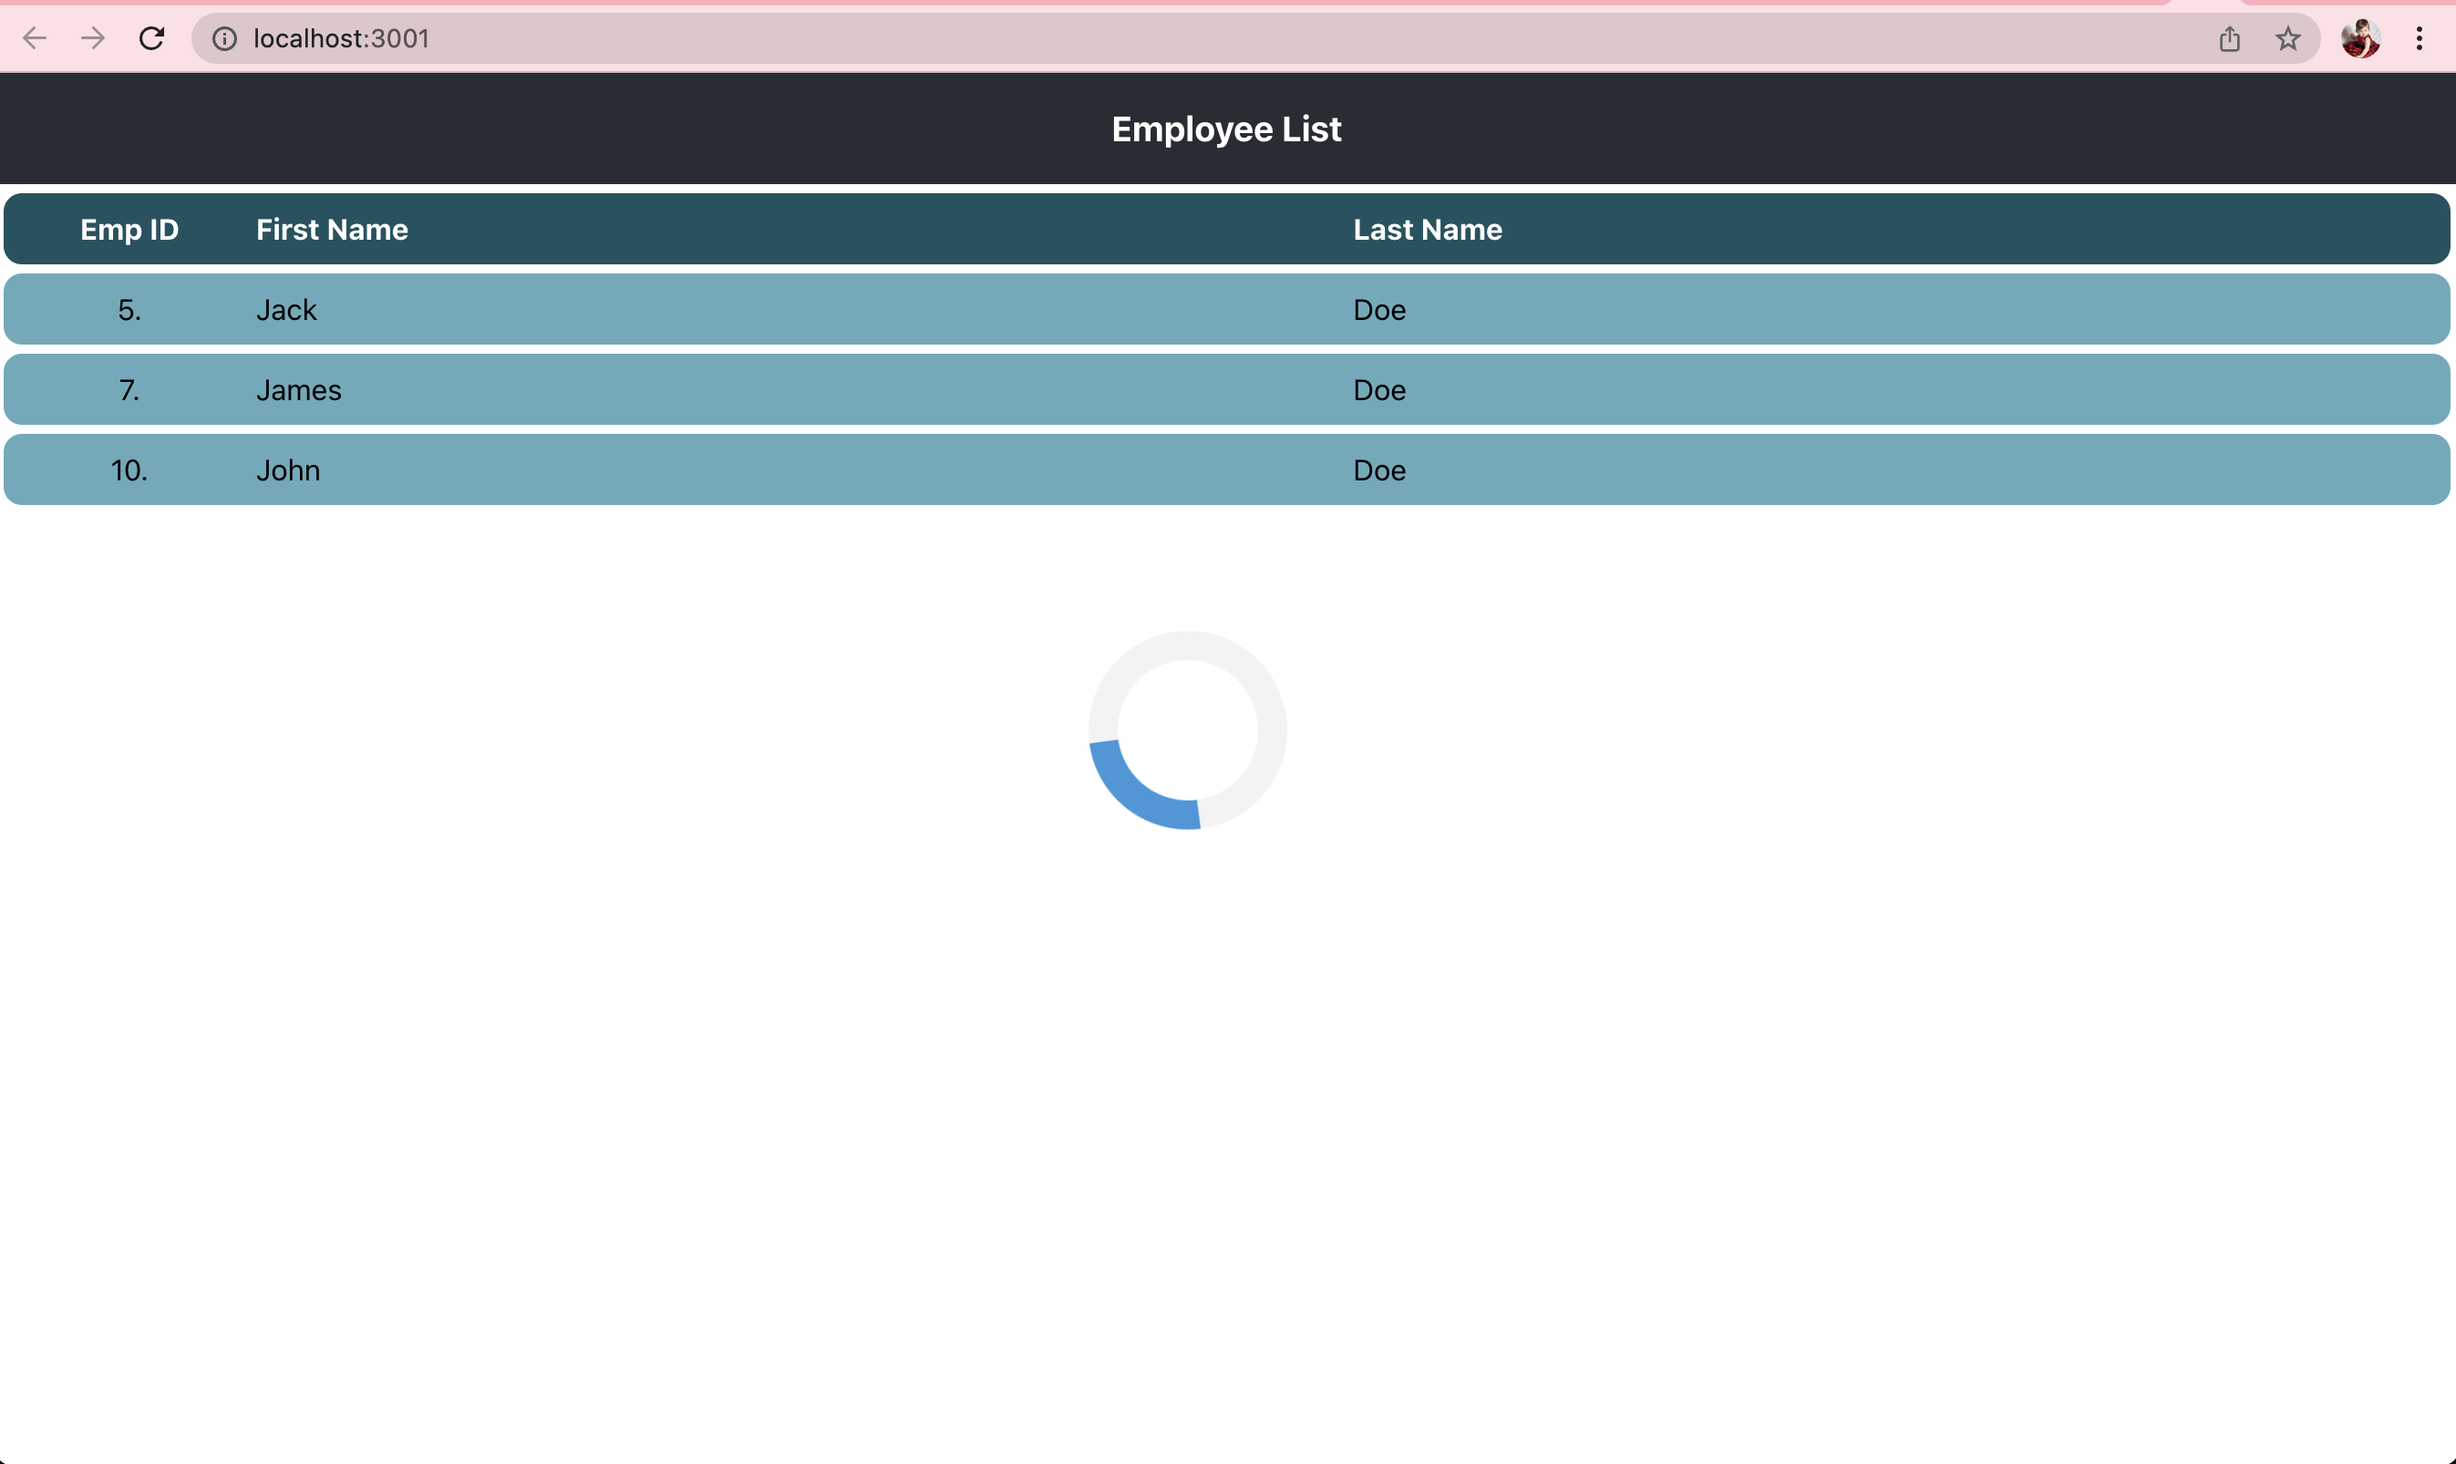Select employee ID 10. cell
This screenshot has width=2456, height=1464.
click(129, 469)
